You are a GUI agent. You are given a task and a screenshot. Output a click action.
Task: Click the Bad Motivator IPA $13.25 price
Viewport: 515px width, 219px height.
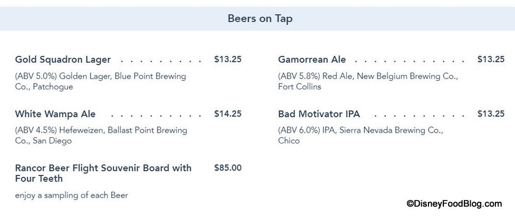pyautogui.click(x=490, y=114)
